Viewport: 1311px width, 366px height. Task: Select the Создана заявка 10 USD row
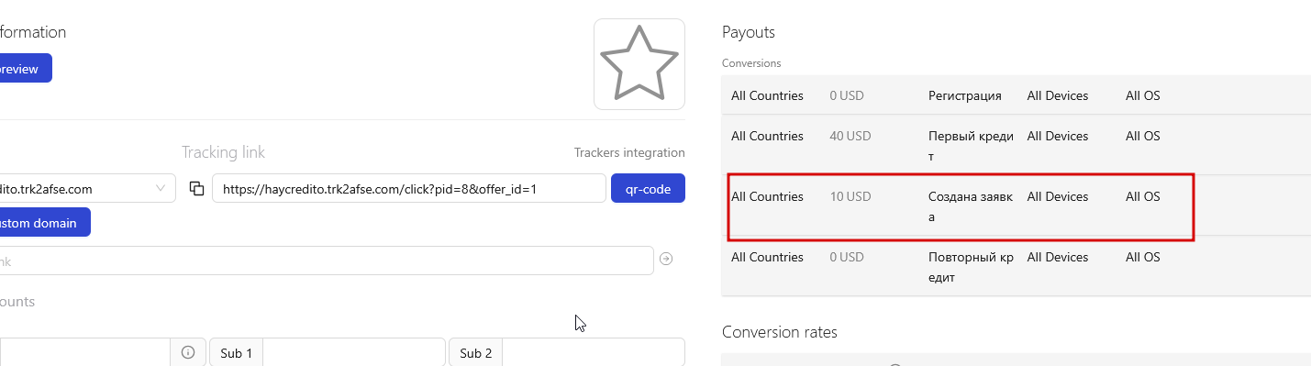[x=1017, y=205]
